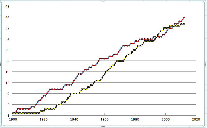Select the horizontal axis label 1920

(x=44, y=119)
